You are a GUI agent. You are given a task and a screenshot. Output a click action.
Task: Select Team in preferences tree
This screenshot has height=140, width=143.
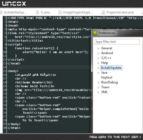(x=105, y=87)
